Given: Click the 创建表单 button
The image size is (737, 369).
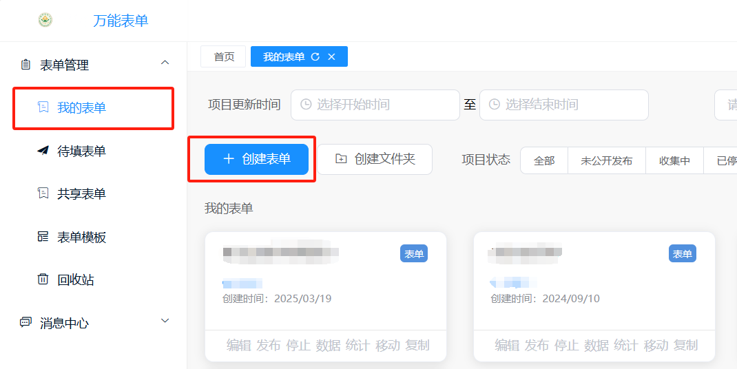Looking at the screenshot, I should pos(256,159).
